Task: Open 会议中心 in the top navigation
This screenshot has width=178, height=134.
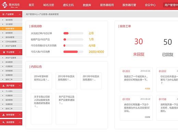Action: pos(150,5)
